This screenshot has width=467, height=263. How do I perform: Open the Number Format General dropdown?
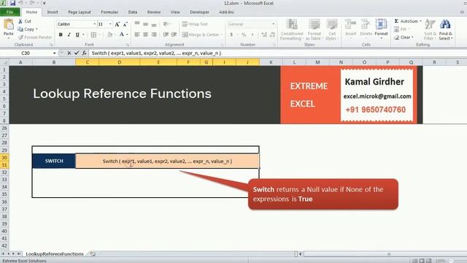pos(273,24)
